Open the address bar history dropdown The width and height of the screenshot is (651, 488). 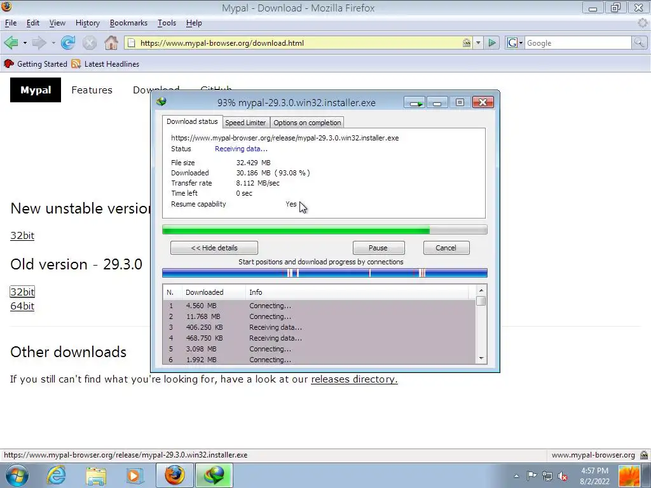tap(478, 43)
